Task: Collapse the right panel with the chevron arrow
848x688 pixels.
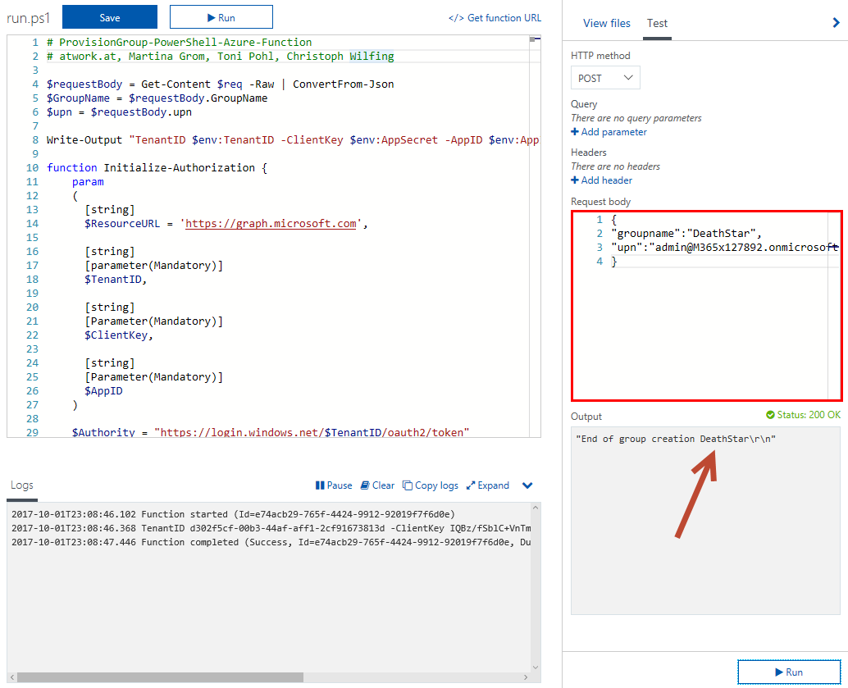Action: 836,24
